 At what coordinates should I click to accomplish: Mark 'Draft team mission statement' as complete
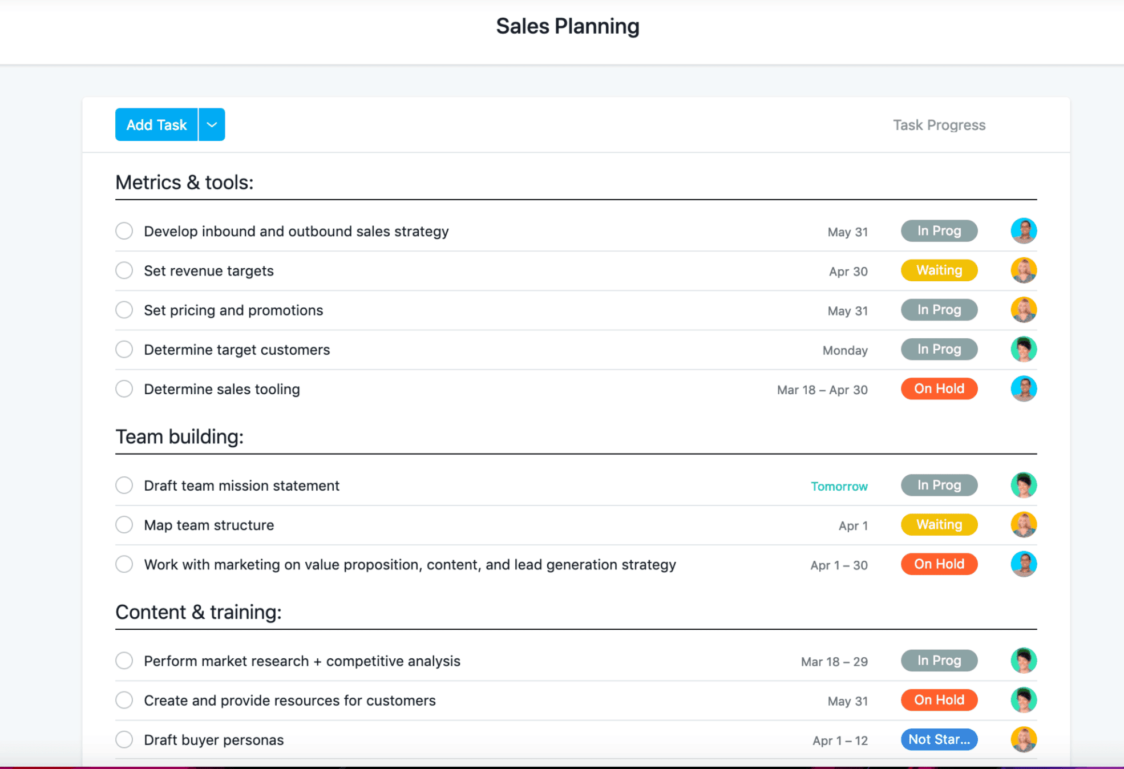[x=124, y=485]
